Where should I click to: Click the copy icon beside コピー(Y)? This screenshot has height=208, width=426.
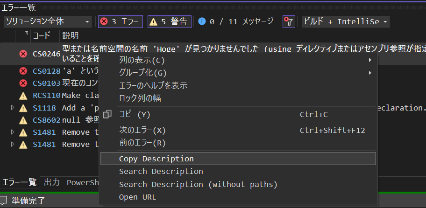tap(107, 114)
